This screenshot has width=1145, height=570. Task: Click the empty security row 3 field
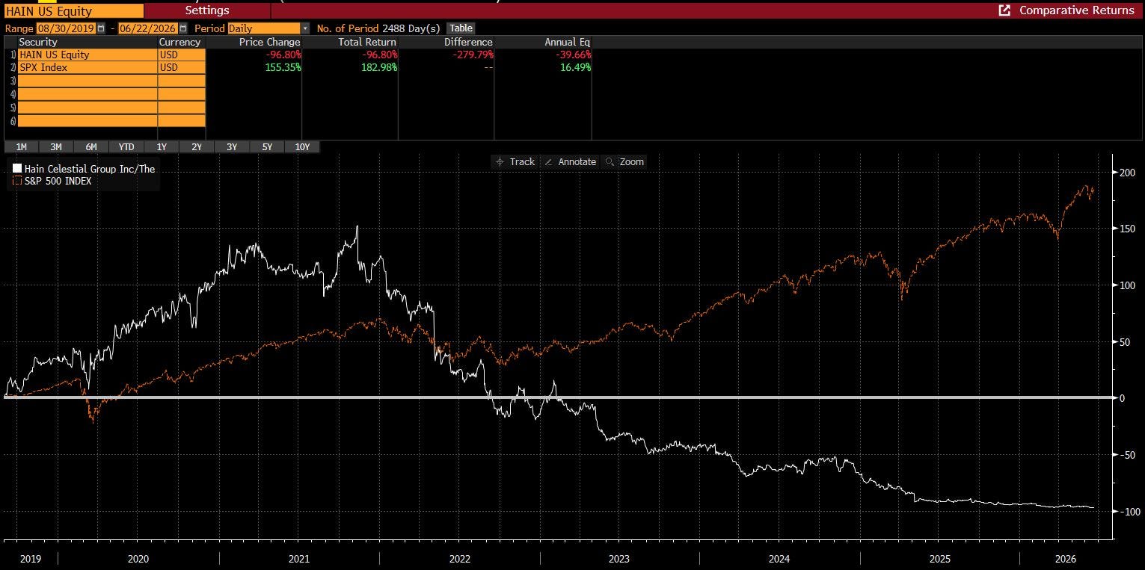pos(88,81)
